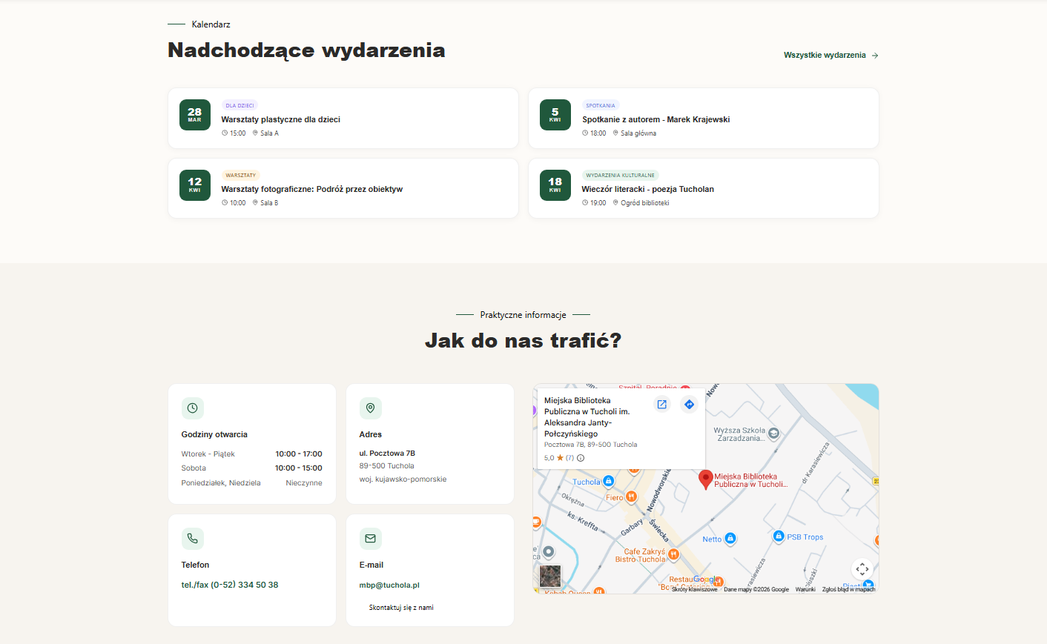1047x644 pixels.
Task: Open "Wieczór literacki - poezja Tucholan" event
Action: point(648,189)
